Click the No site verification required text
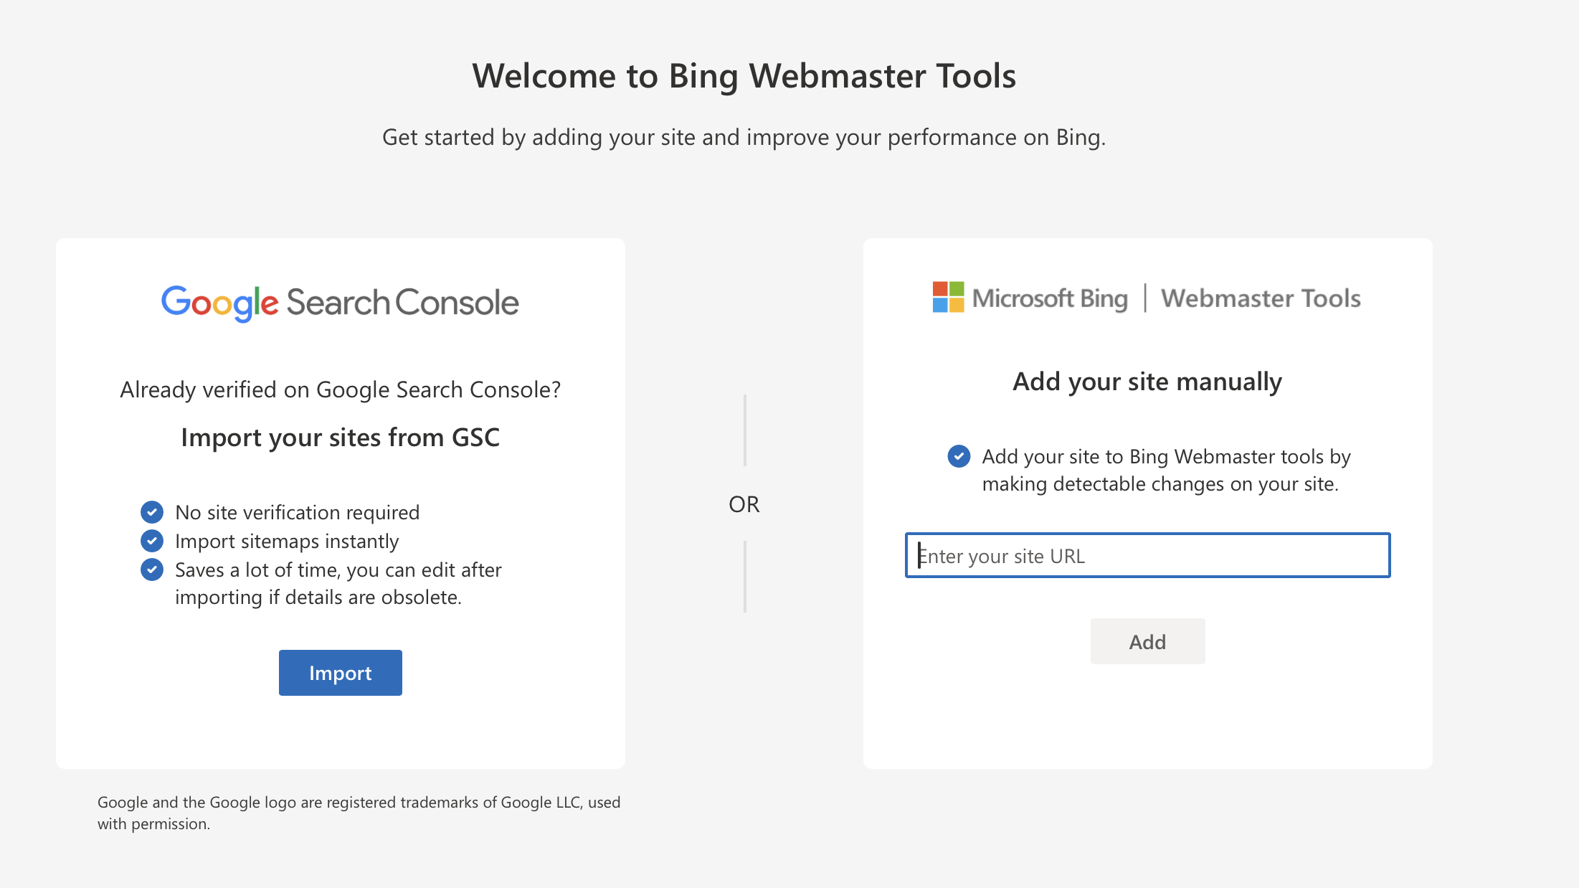1579x888 pixels. click(x=297, y=513)
